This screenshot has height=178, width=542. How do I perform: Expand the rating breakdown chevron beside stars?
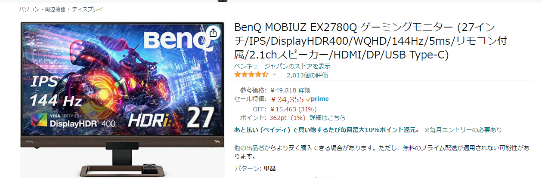pyautogui.click(x=274, y=75)
